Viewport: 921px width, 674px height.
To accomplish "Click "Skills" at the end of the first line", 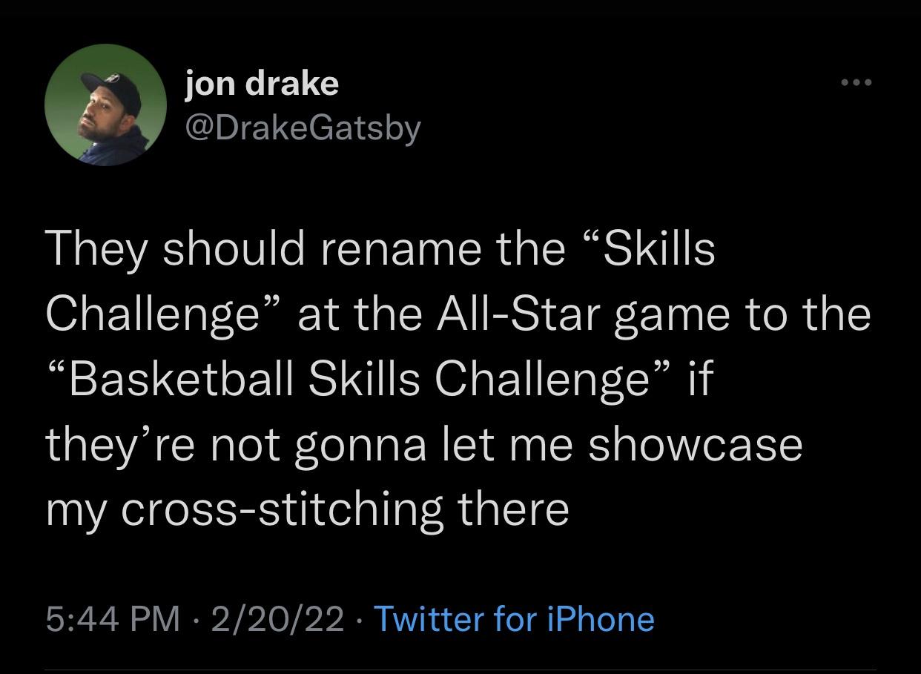I will (x=658, y=248).
